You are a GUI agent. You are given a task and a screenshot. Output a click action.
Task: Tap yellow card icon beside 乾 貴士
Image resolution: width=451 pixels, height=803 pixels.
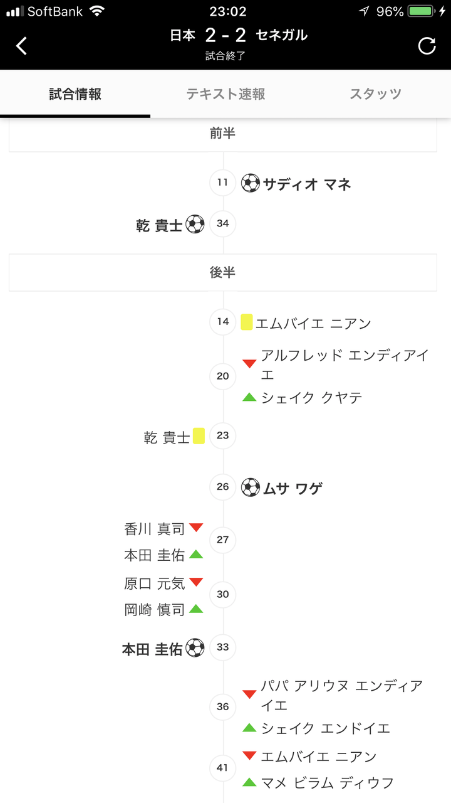199,436
